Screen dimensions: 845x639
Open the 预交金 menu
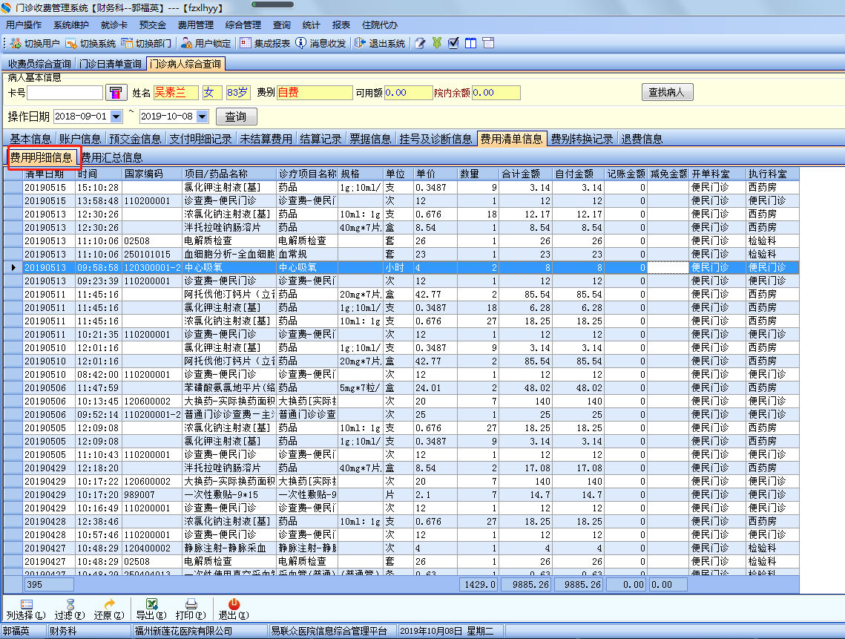pos(153,24)
